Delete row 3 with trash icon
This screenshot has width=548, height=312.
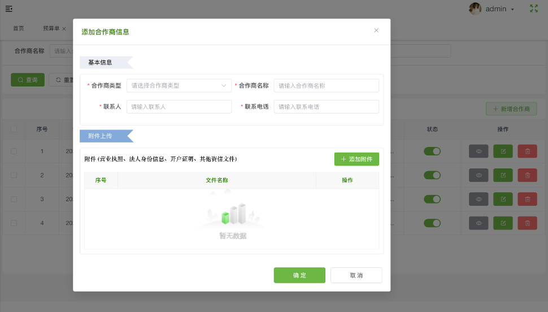coord(528,199)
